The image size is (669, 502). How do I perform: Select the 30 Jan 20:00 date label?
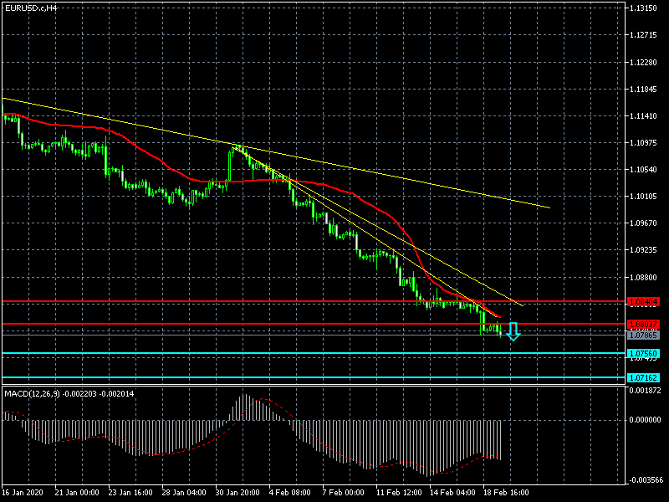click(237, 492)
